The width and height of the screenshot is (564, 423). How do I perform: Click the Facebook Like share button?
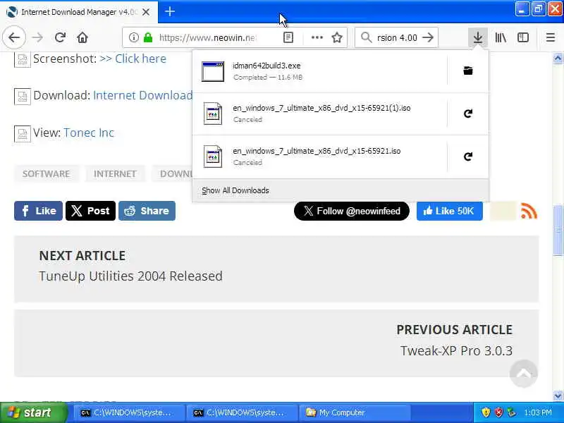pos(38,211)
